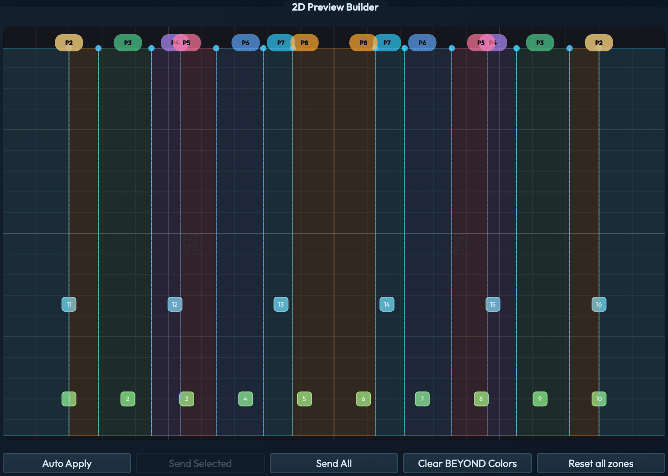The image size is (668, 476).
Task: Click the blue P6 label above marker 7
Action: (x=422, y=43)
